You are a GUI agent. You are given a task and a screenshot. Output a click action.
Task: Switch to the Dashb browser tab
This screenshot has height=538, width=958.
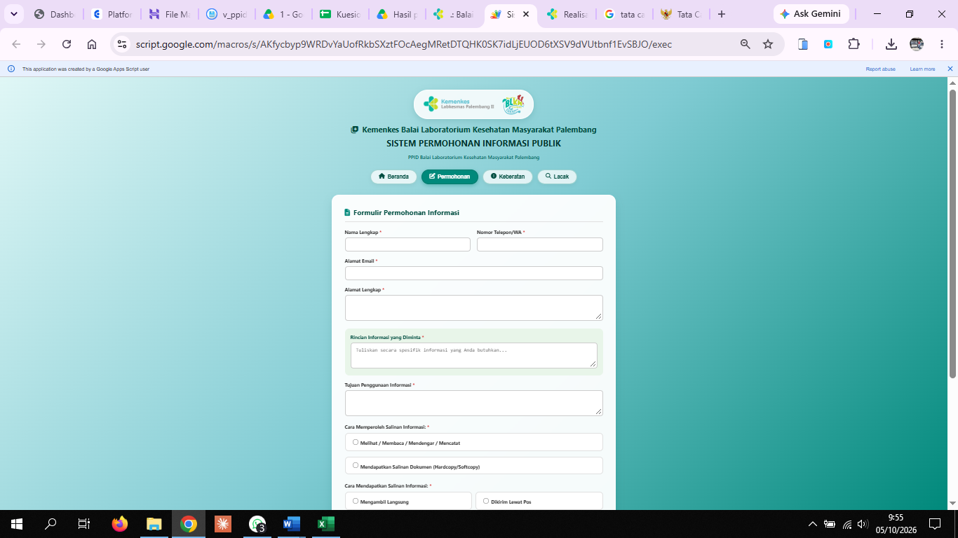[x=55, y=14]
